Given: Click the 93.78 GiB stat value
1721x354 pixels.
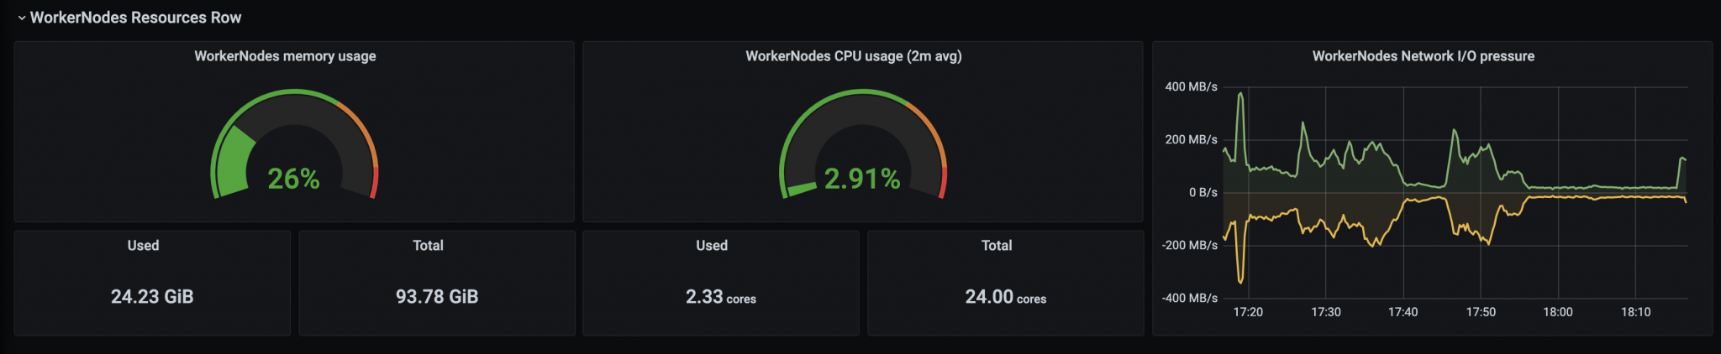Looking at the screenshot, I should 437,297.
